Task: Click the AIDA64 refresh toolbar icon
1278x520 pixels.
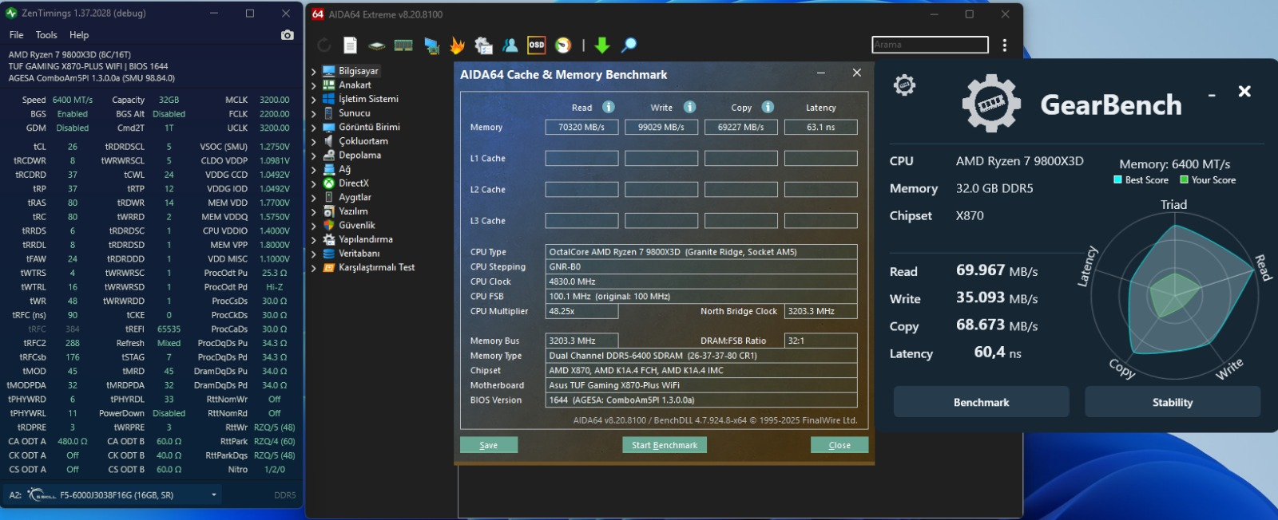Action: 323,45
